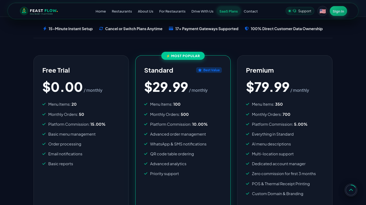Click the headset icon in Support
Viewport: 366px width, 205px height.
[x=294, y=11]
